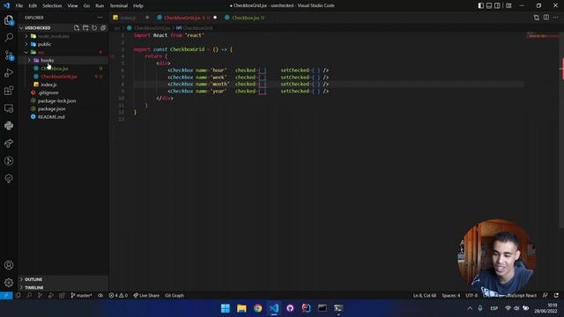Open .gitignore in the file tree
The width and height of the screenshot is (564, 317).
63,92
